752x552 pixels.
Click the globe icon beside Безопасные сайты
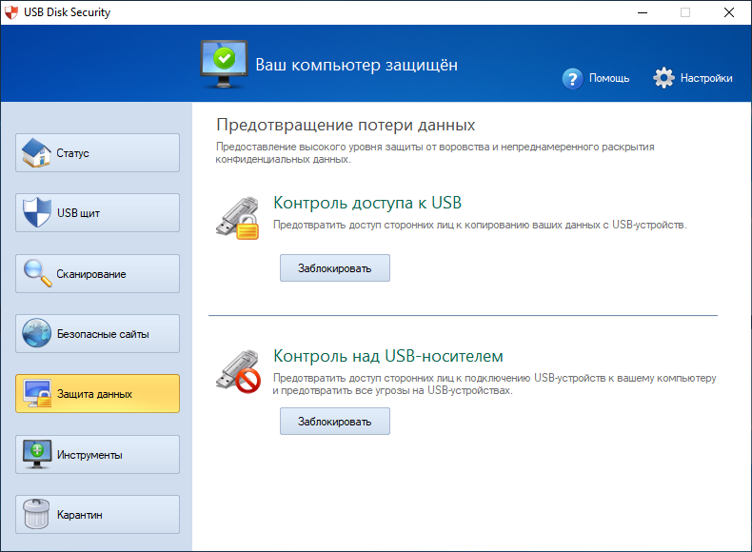click(36, 333)
